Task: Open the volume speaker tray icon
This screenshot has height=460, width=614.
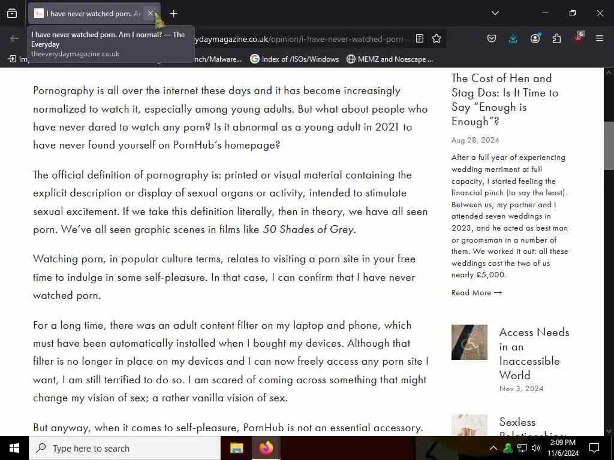Action: pos(536,448)
